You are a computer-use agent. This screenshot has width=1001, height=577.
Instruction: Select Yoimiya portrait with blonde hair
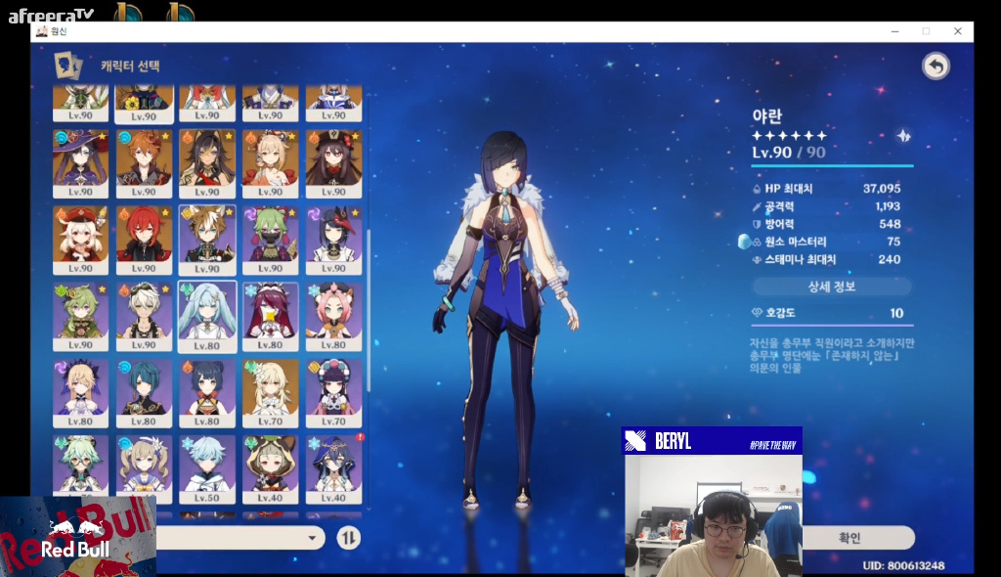(x=270, y=163)
